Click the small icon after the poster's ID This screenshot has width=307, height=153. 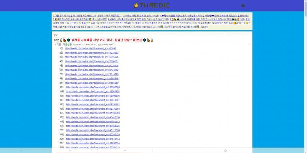pyautogui.click(x=113, y=44)
